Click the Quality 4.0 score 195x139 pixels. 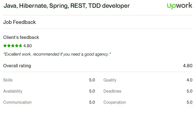coord(189,80)
